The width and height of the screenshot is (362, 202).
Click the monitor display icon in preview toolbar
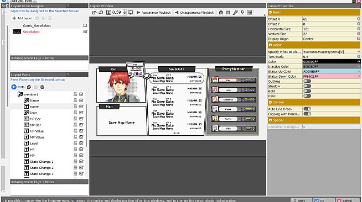pos(131,13)
